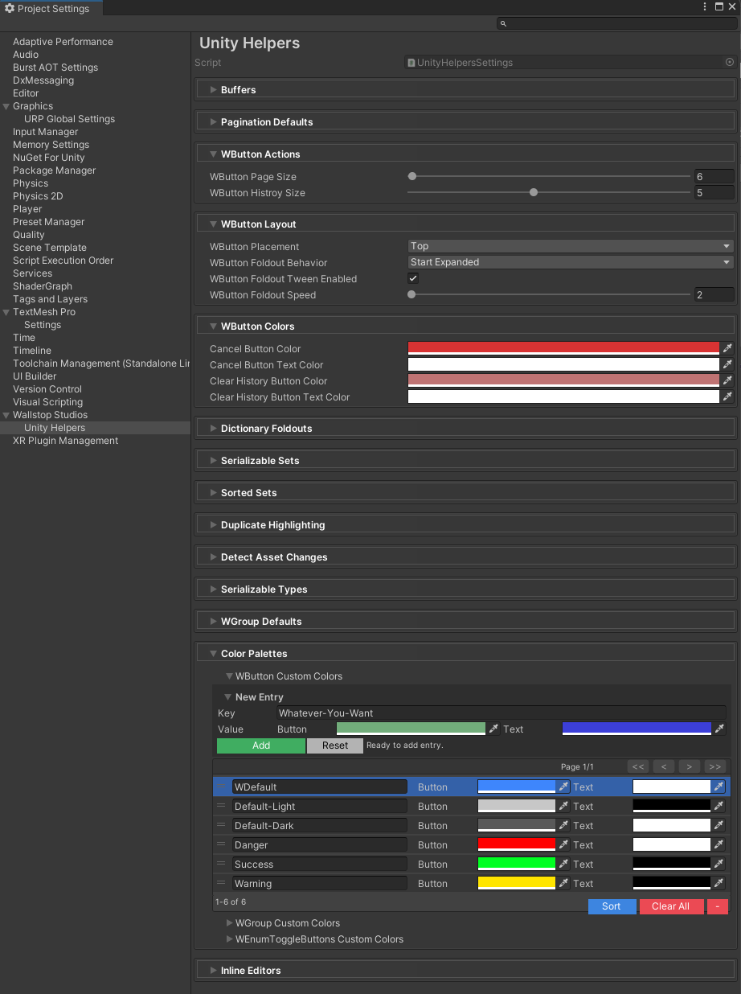Switch to the Project Settings tab
The image size is (741, 994).
point(50,8)
